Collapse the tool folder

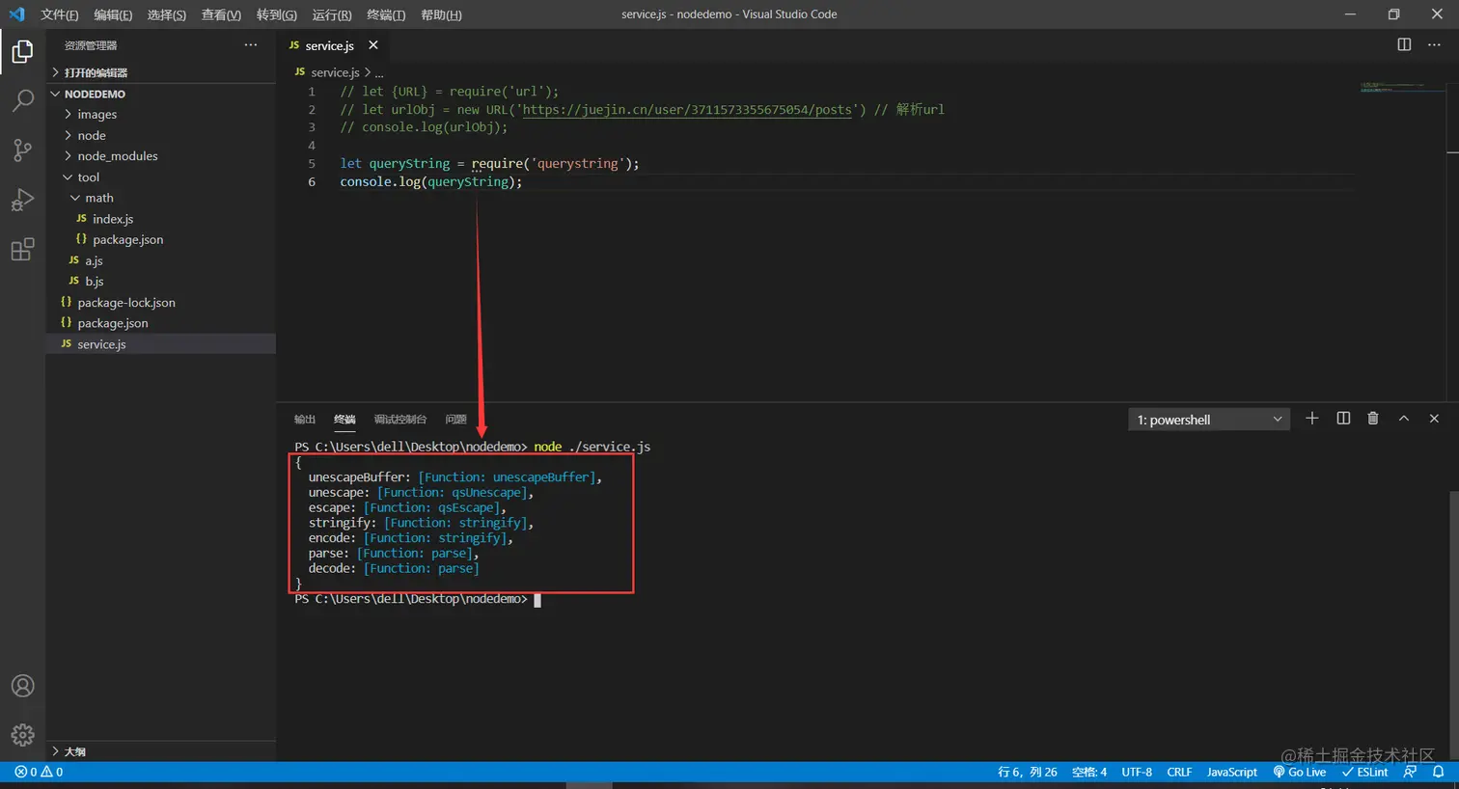(160, 177)
